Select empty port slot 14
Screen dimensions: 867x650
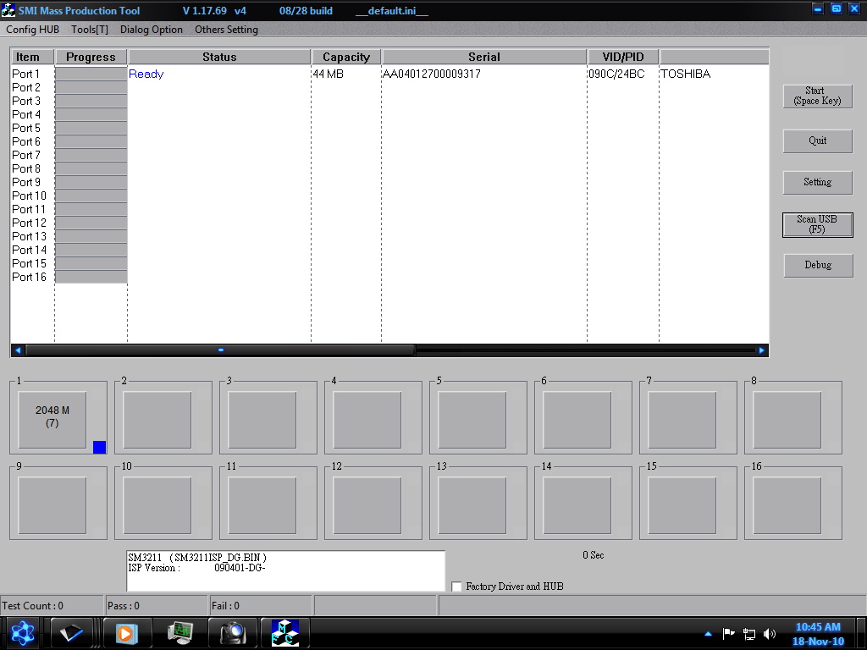click(577, 505)
